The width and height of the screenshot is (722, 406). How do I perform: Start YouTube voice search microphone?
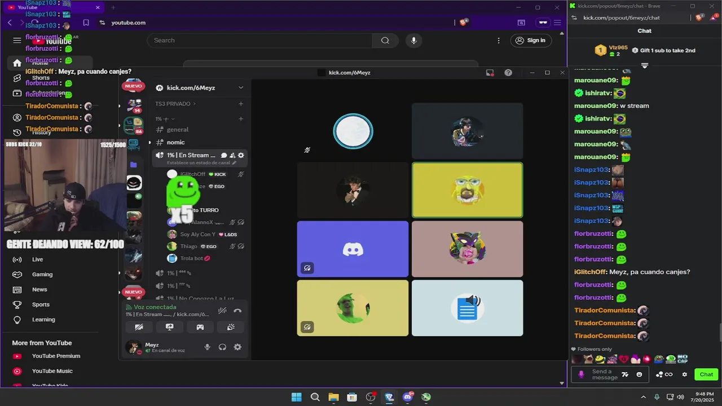click(x=414, y=40)
